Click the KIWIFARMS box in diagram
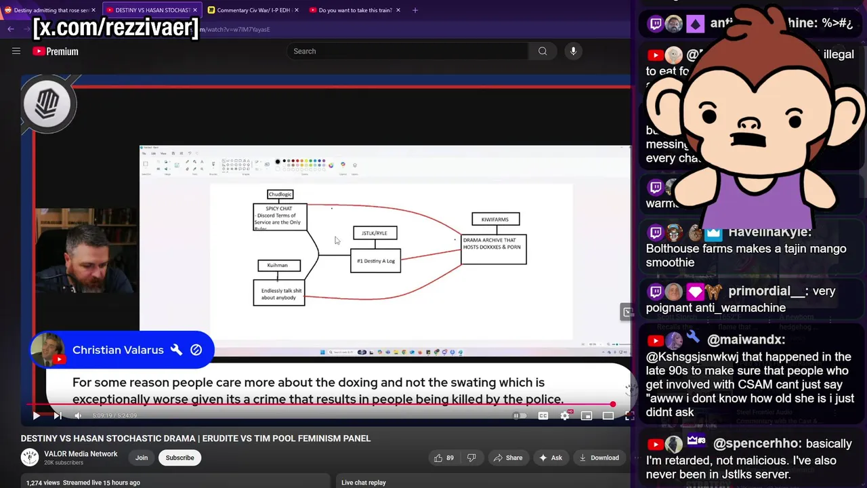 (x=495, y=220)
